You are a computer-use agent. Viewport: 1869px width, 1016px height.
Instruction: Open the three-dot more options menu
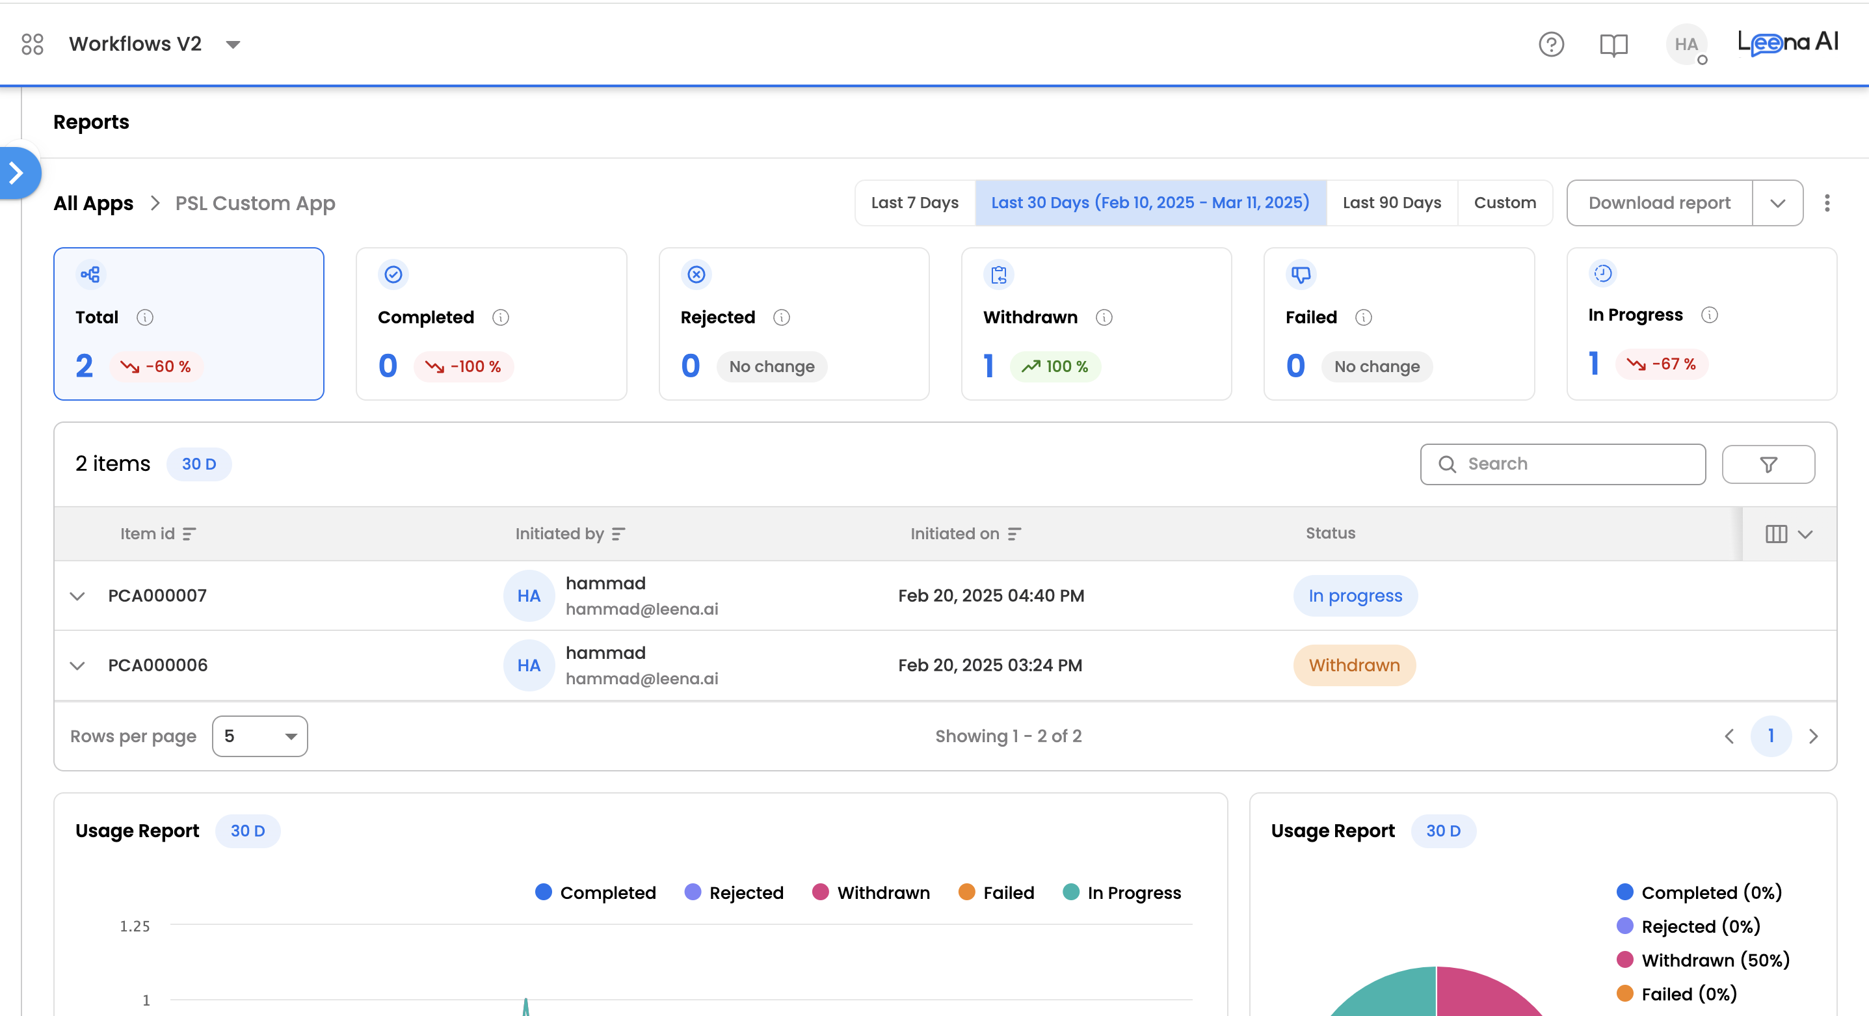coord(1826,203)
